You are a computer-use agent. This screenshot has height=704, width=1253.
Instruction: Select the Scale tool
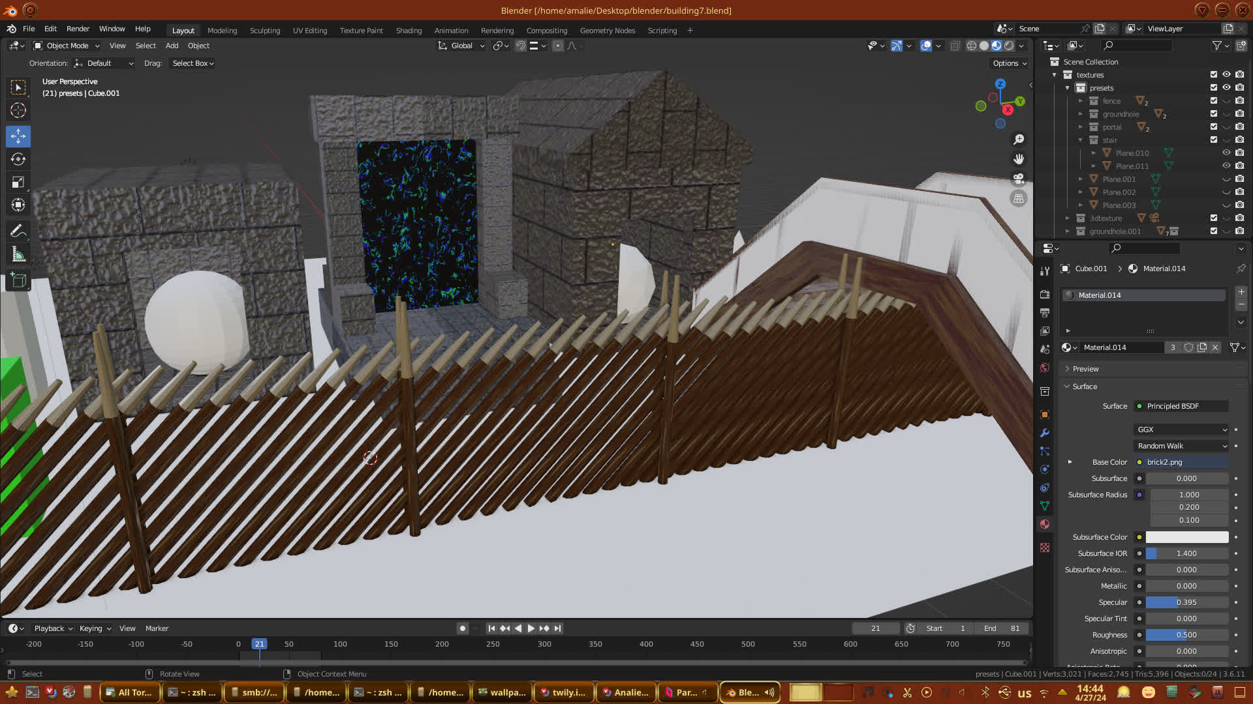tap(18, 183)
